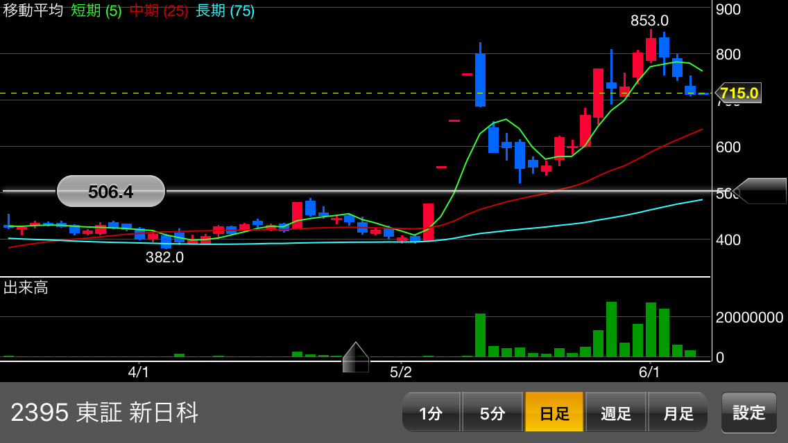Click the 出来高 volume panel title

coord(26,288)
